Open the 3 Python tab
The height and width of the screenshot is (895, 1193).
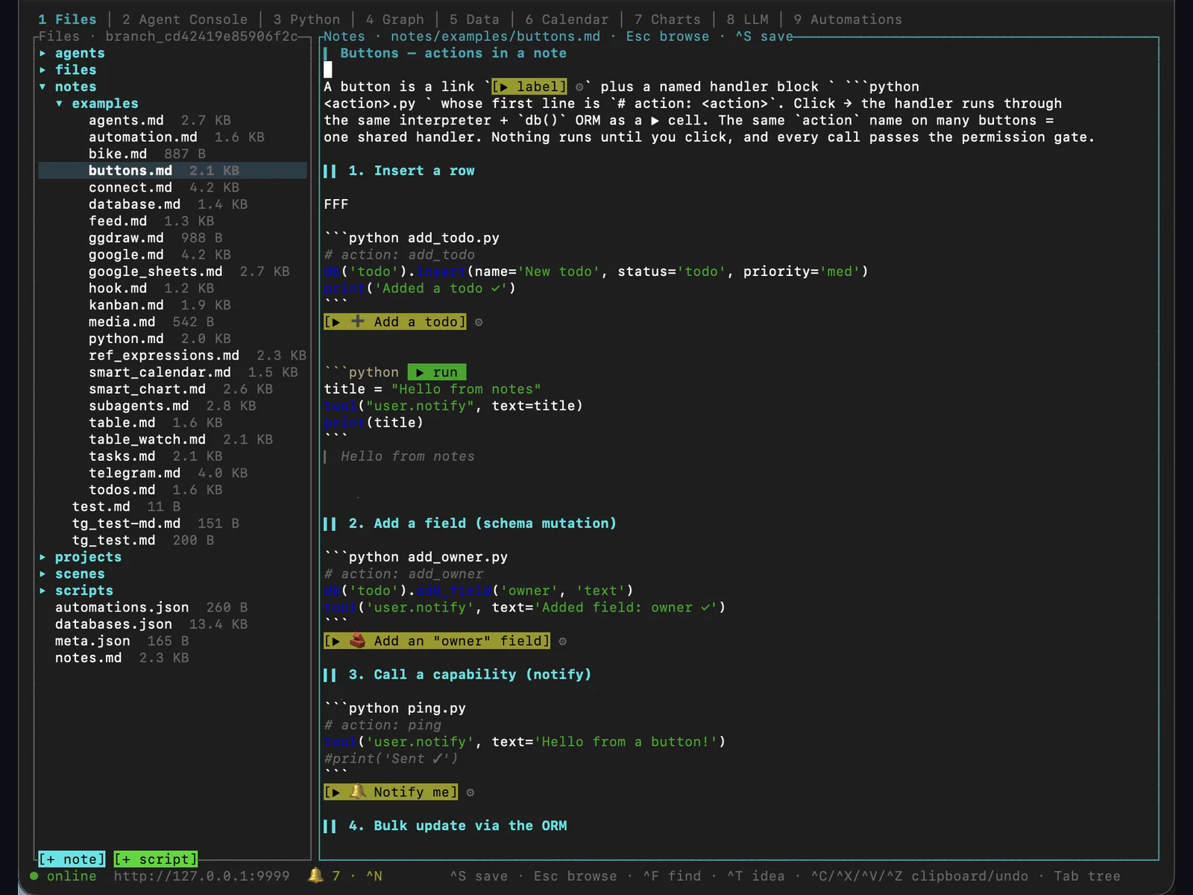coord(306,19)
